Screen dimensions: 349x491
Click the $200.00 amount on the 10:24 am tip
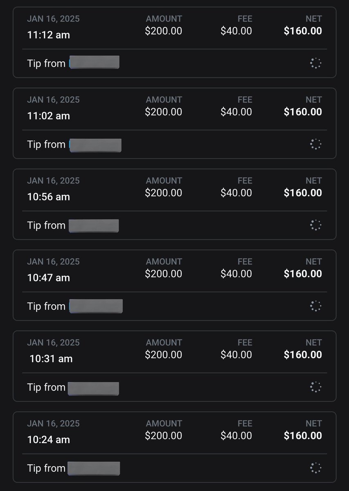point(164,436)
